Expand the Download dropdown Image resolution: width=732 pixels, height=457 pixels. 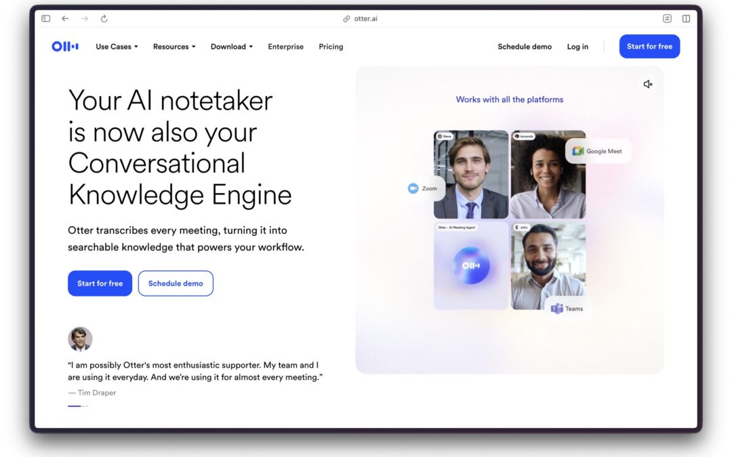click(232, 47)
